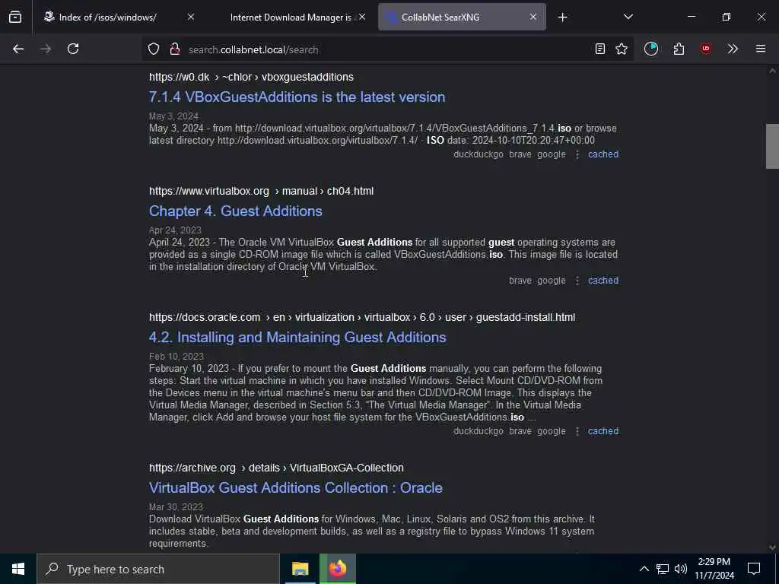Click https://docs.oracle.com result URL breadcrumb

tap(362, 317)
